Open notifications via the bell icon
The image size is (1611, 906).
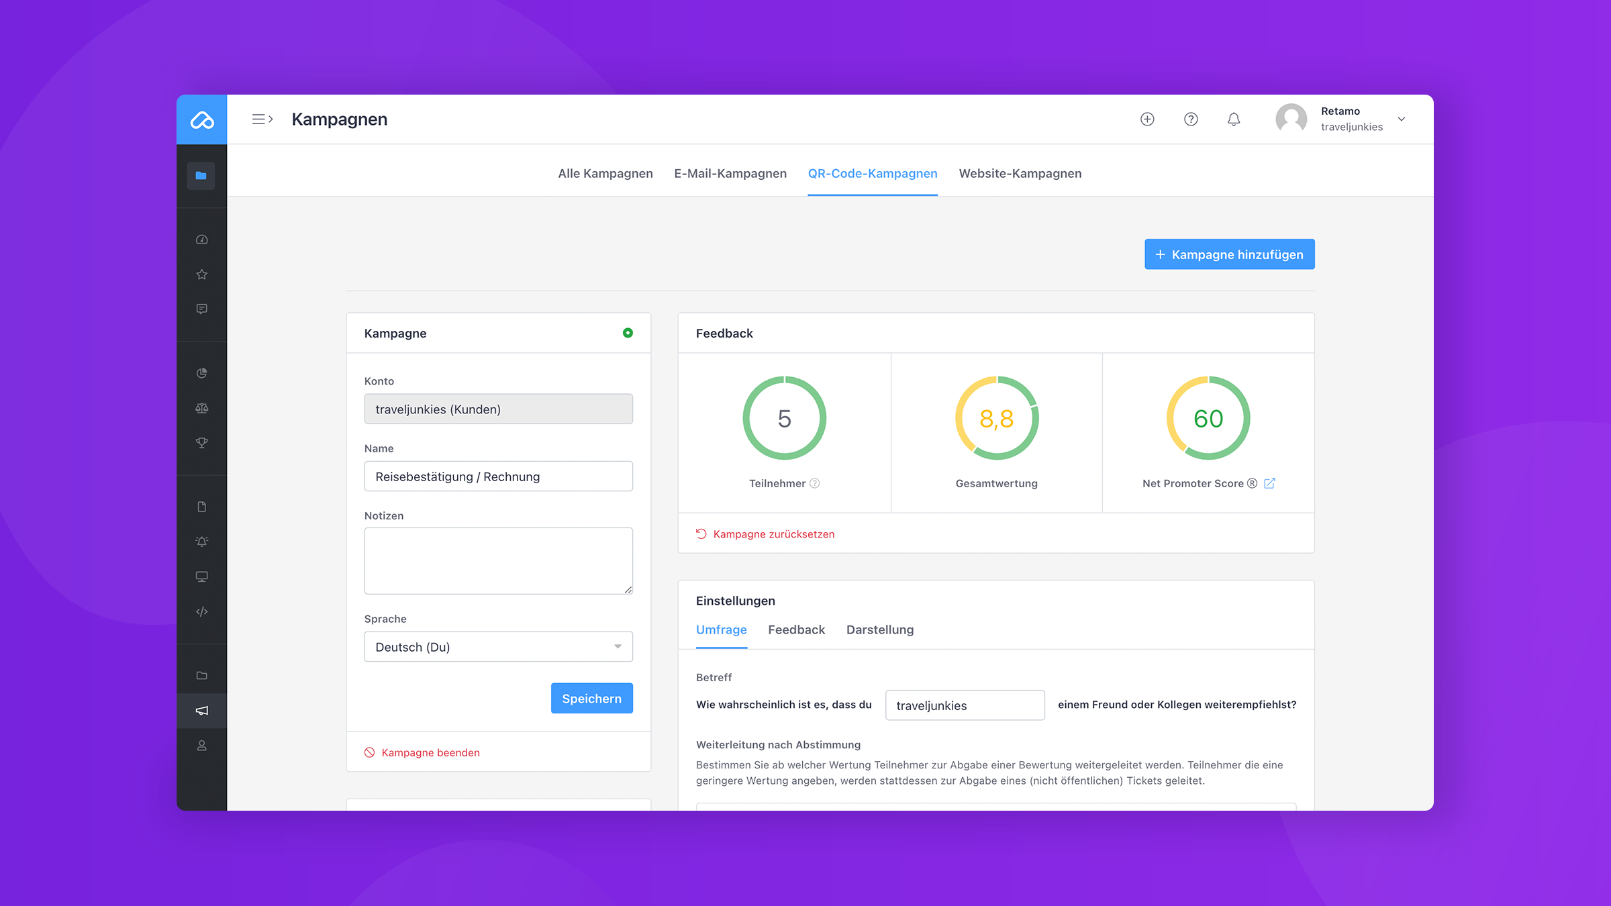(1234, 119)
